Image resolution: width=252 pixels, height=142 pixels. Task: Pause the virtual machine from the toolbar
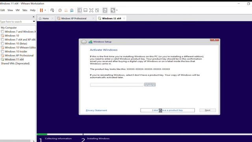tap(41, 10)
